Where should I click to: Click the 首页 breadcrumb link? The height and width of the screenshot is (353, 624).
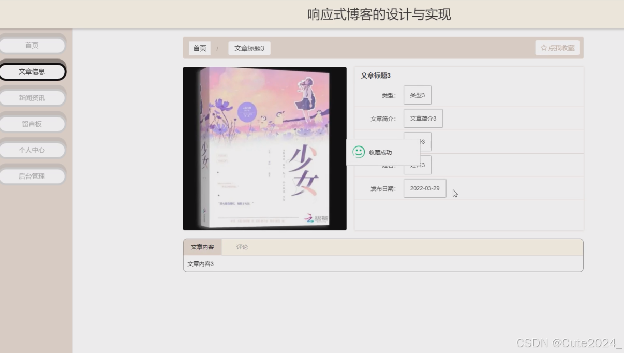(200, 48)
